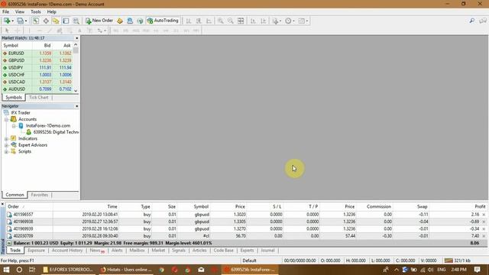The image size is (489, 275).
Task: Open the Indicators list icon
Action: pyautogui.click(x=275, y=21)
